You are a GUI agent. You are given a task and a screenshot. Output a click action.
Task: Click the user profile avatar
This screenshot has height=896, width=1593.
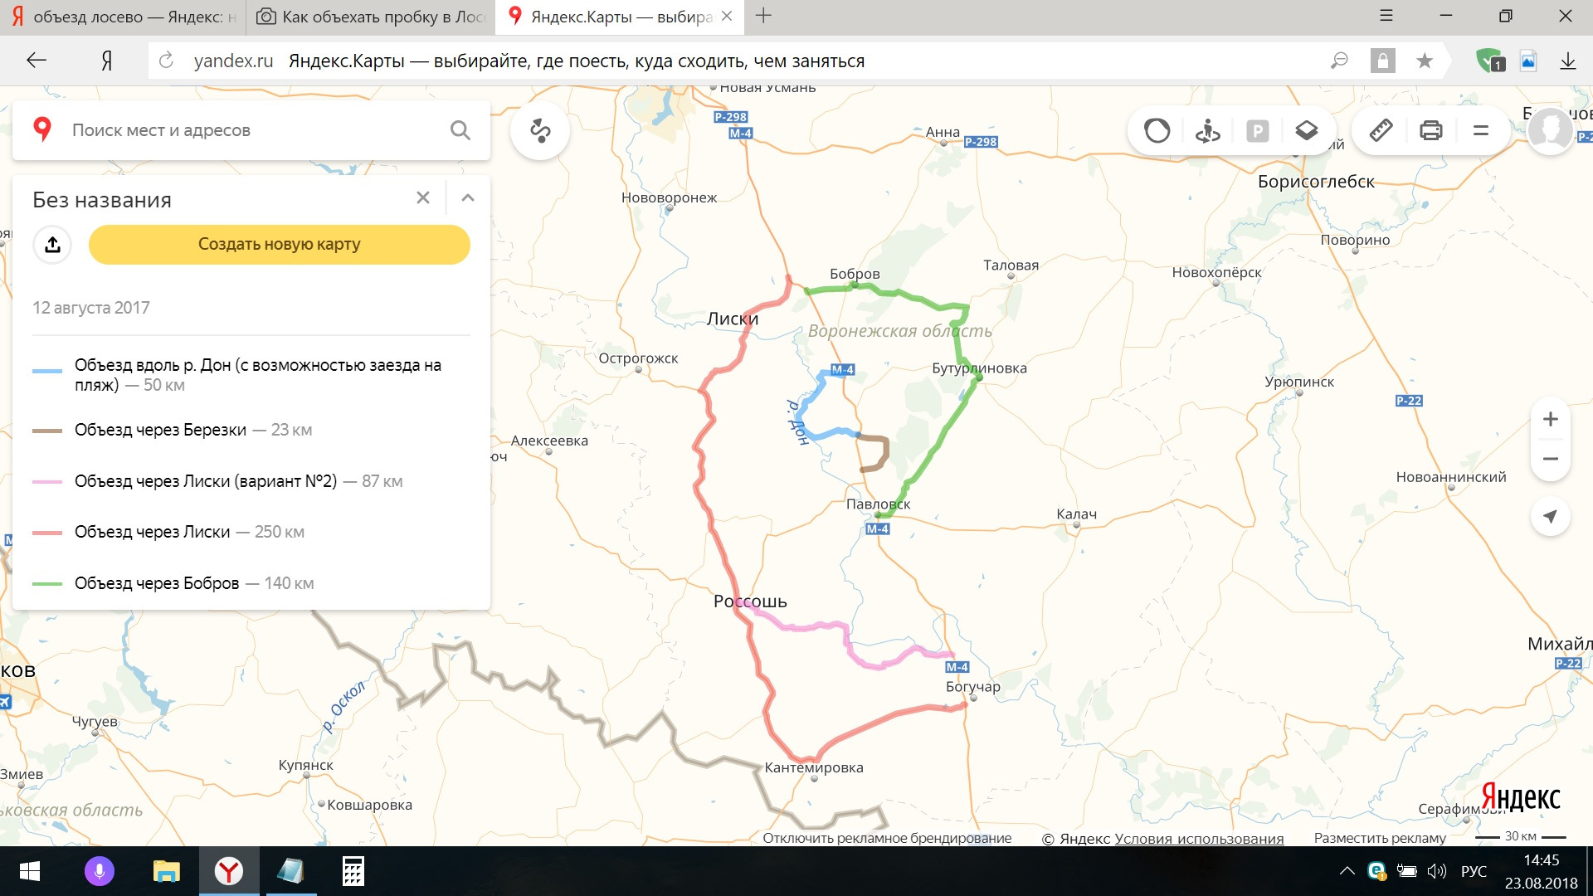click(1549, 129)
